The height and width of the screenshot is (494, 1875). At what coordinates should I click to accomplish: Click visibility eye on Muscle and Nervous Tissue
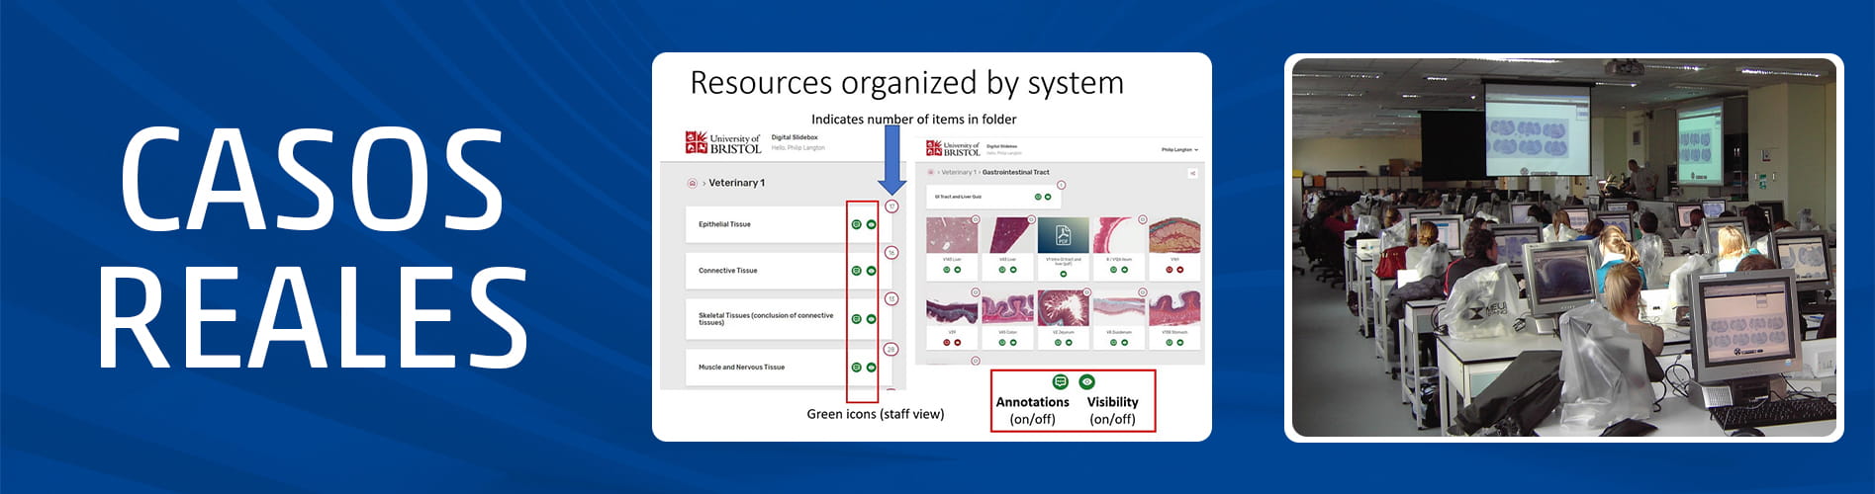871,367
